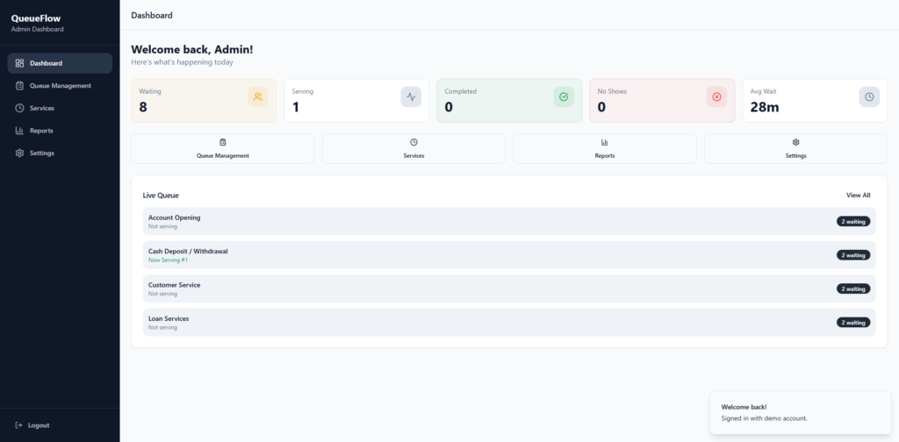The height and width of the screenshot is (442, 899).
Task: Click the green checkmark icon in Completed card
Action: tap(564, 96)
